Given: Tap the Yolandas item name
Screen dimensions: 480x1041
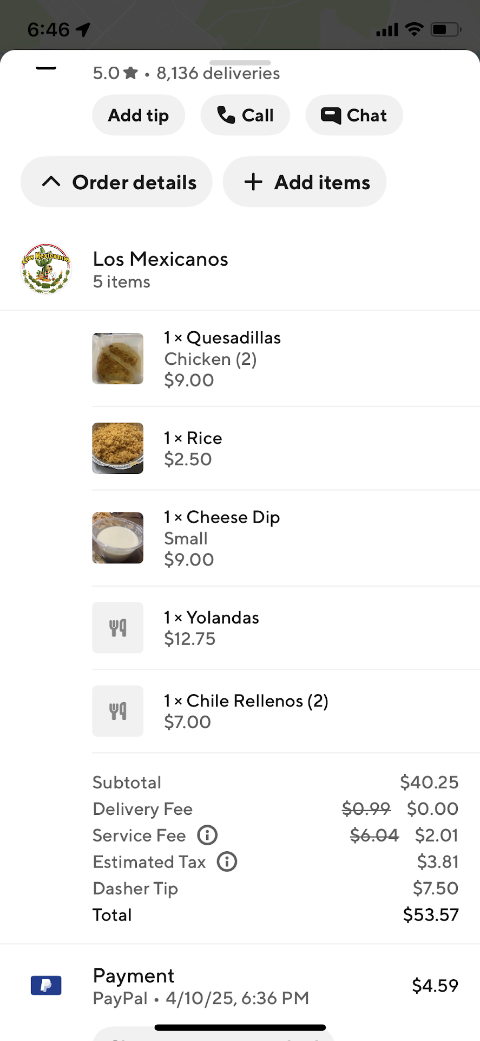Looking at the screenshot, I should [222, 618].
